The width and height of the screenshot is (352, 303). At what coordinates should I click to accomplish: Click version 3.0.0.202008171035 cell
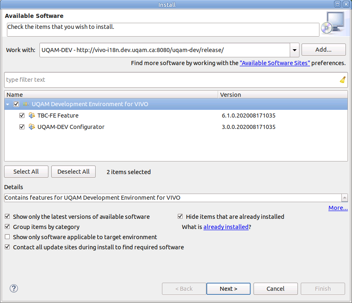[x=249, y=127]
